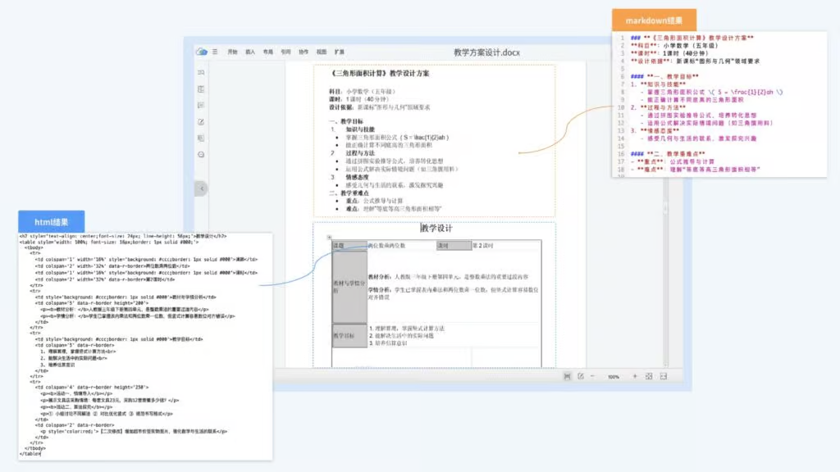The width and height of the screenshot is (840, 472).
Task: Click the pencil edit icon in left sidebar
Action: click(201, 122)
